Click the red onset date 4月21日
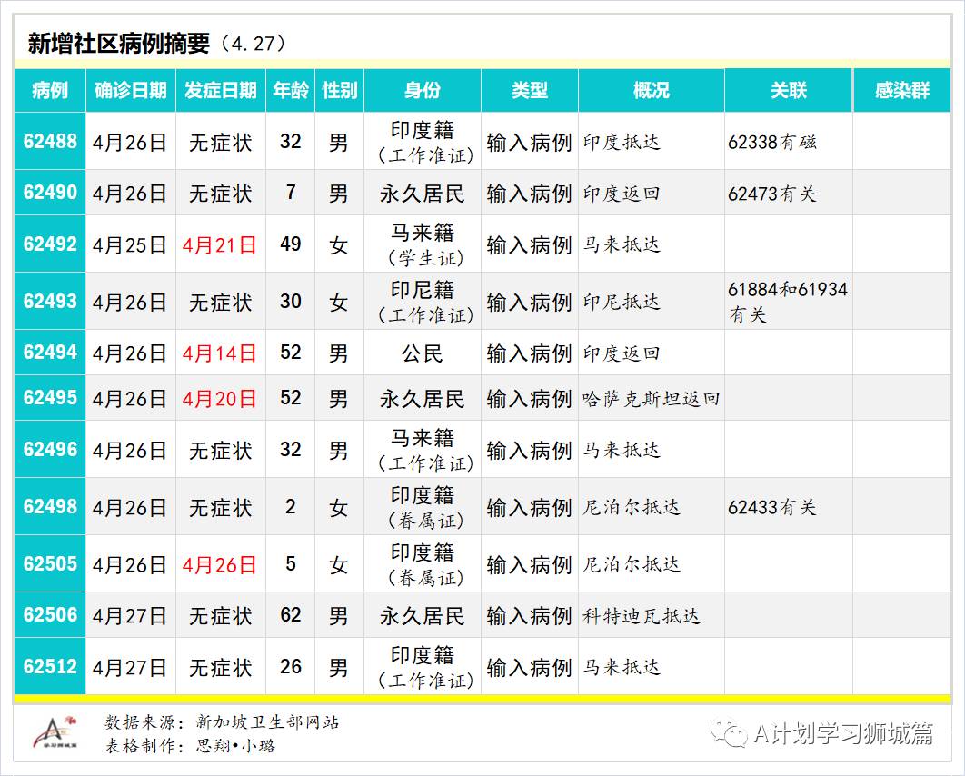Viewport: 965px width, 776px height. [x=220, y=244]
